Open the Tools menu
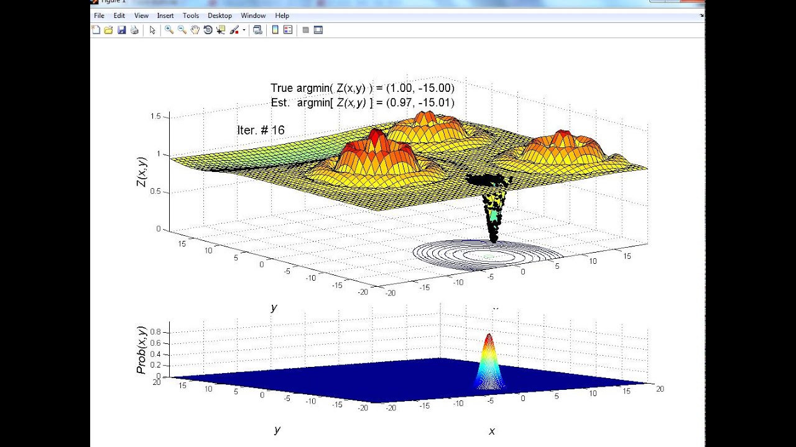The width and height of the screenshot is (796, 447). tap(191, 16)
